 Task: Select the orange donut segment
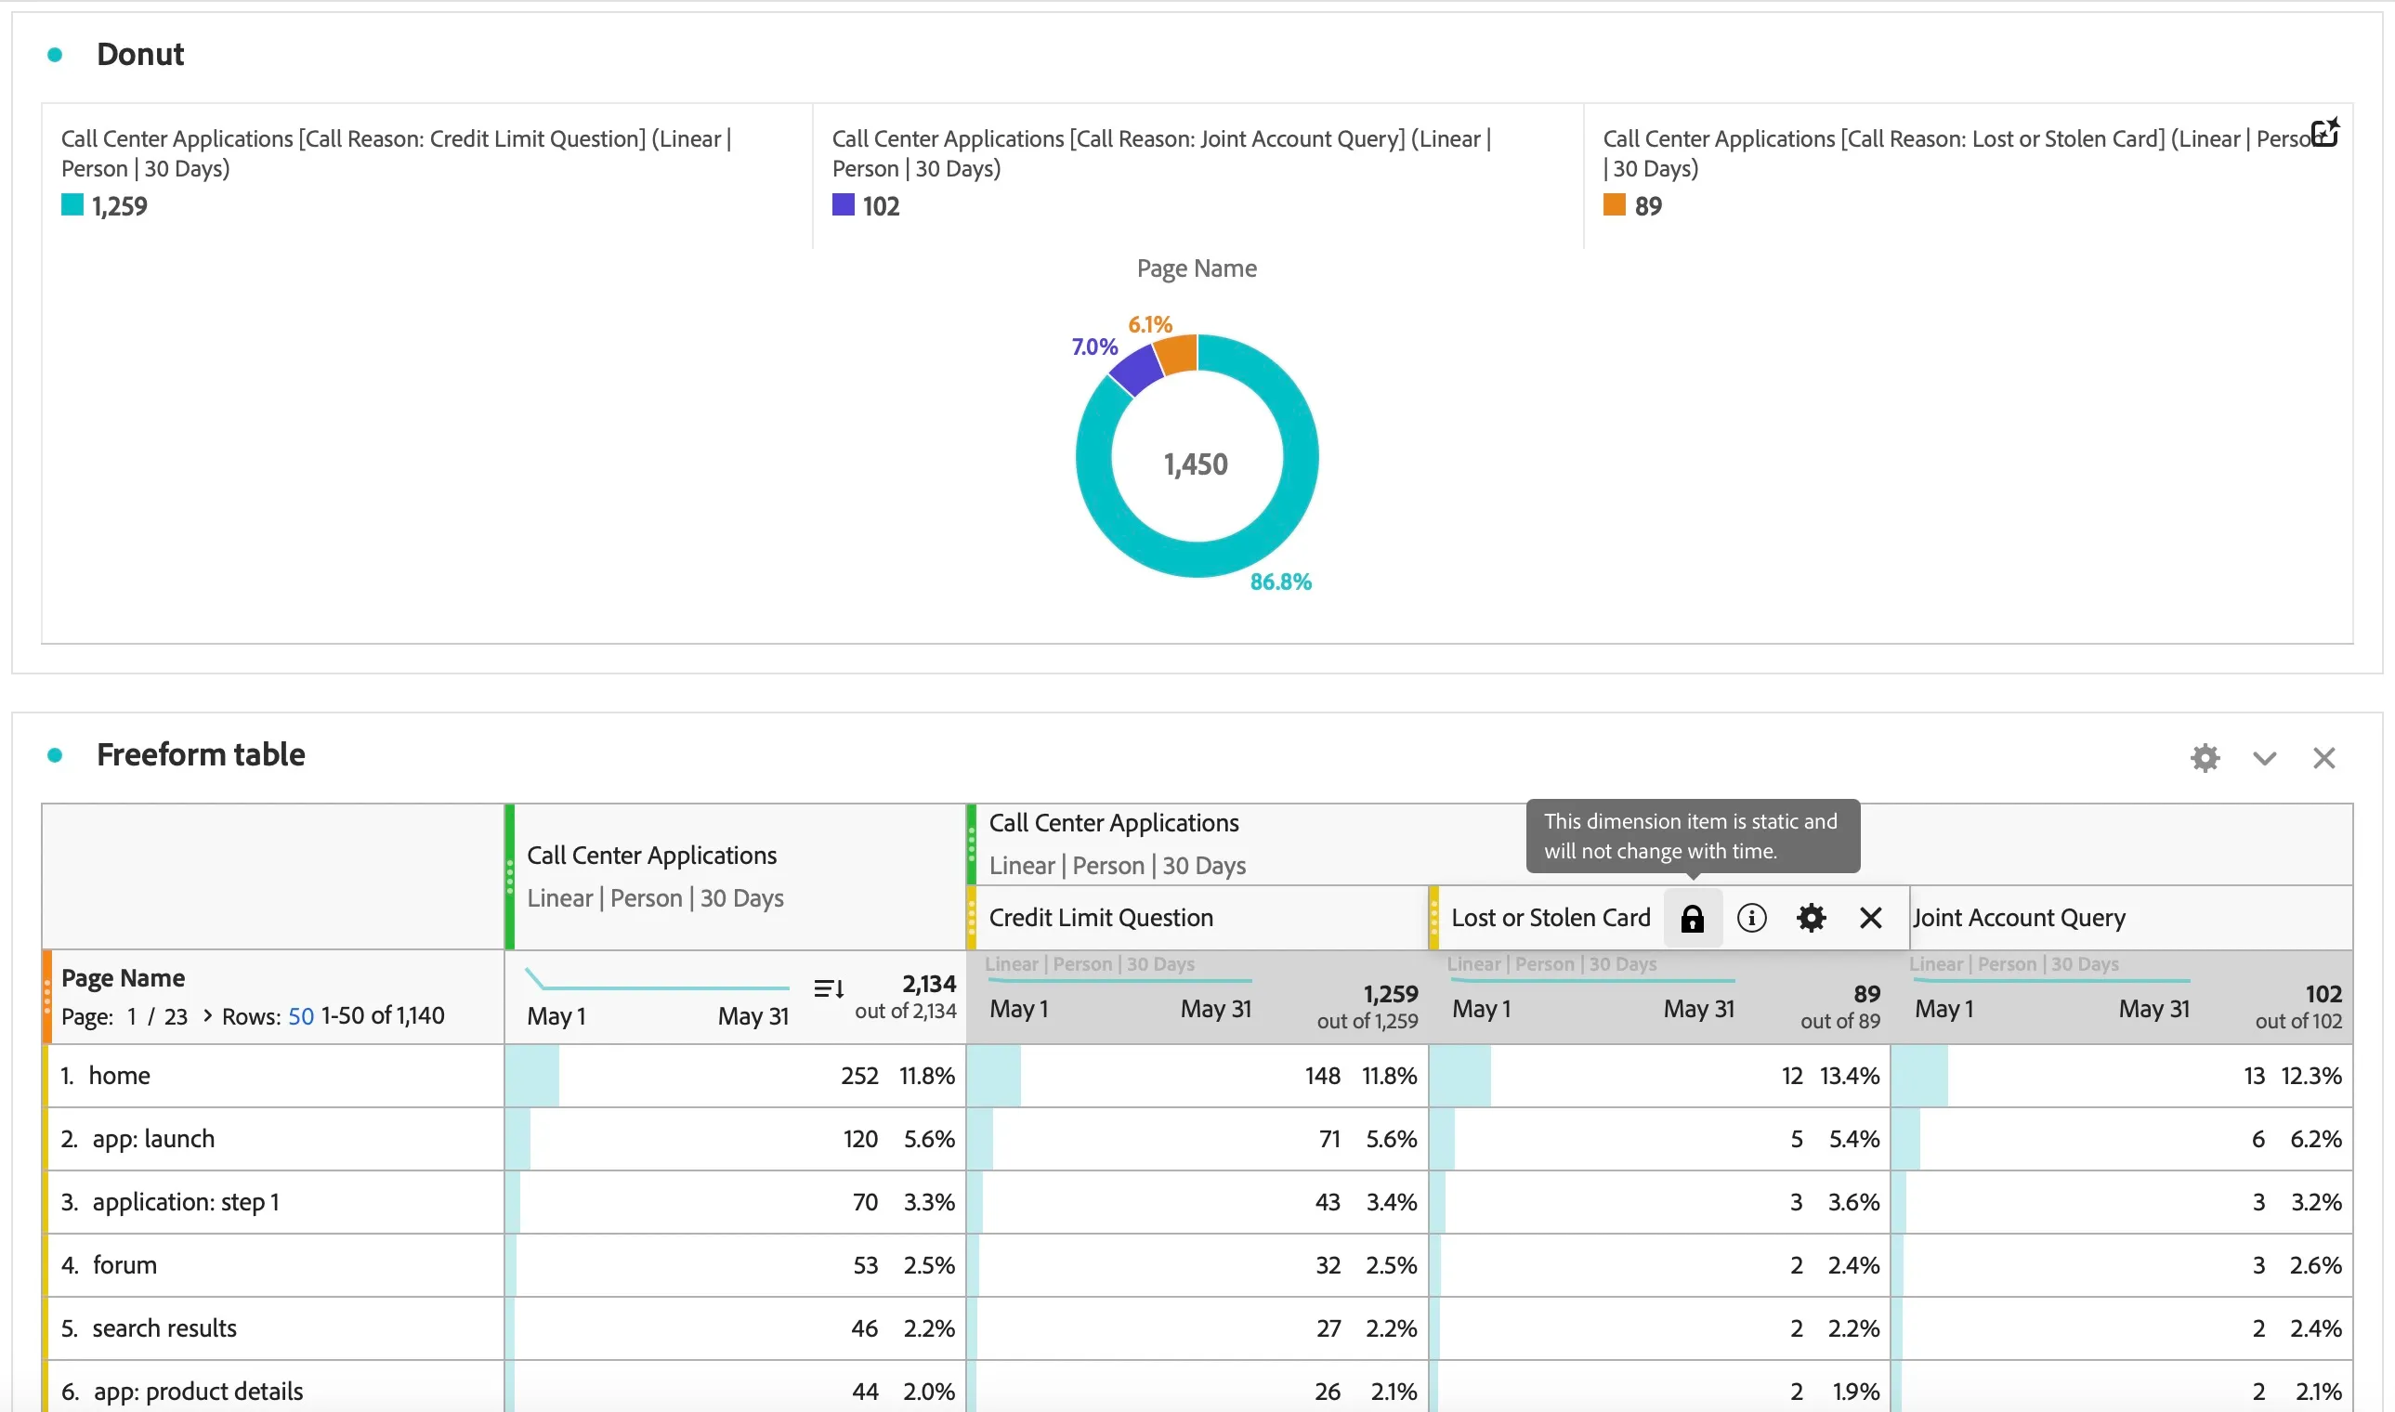(1177, 354)
